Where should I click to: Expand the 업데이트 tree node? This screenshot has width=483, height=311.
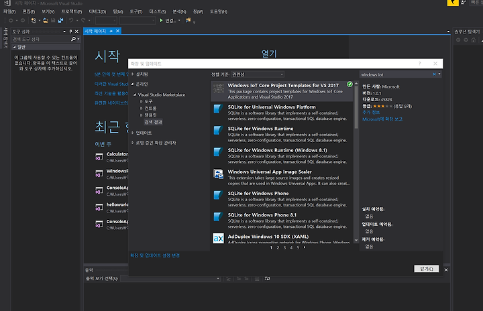[x=133, y=133]
